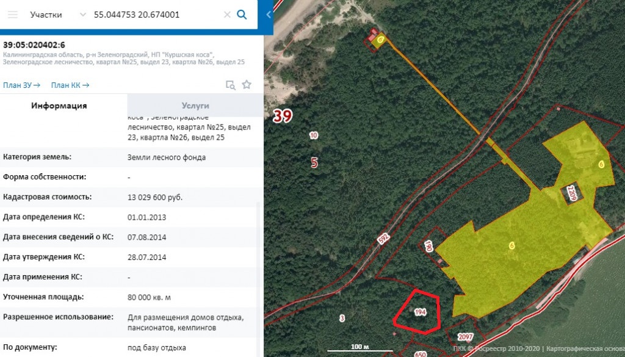Click the parcel 2097 label on map
Image resolution: width=625 pixels, height=357 pixels.
(465, 337)
